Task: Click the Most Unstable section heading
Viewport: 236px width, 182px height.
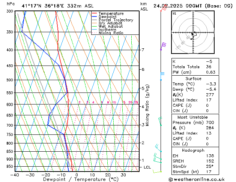Action: pyautogui.click(x=192, y=117)
